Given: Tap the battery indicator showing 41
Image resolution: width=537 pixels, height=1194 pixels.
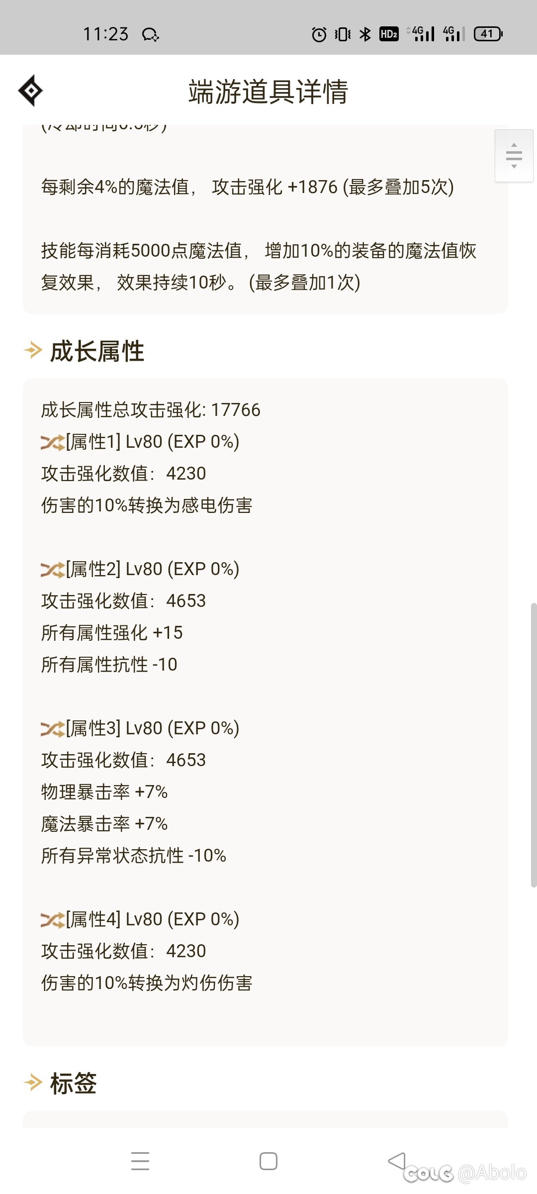Looking at the screenshot, I should tap(488, 34).
